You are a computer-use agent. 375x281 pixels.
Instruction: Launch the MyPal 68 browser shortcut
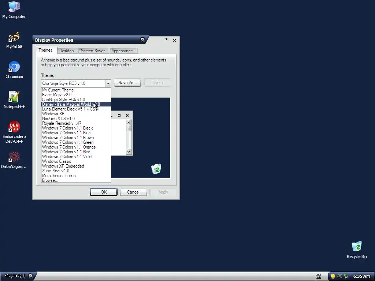(14, 40)
